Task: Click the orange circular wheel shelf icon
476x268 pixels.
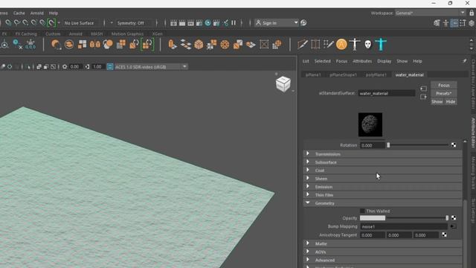Action: (x=225, y=45)
